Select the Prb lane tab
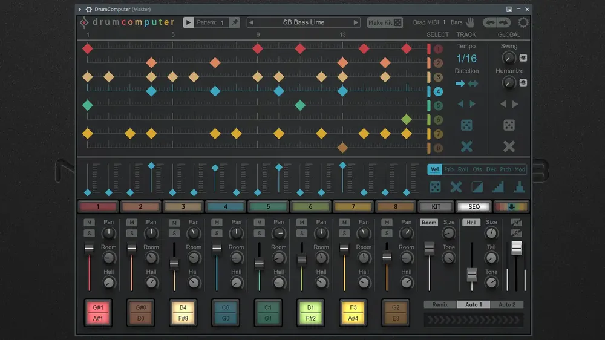 click(x=448, y=169)
